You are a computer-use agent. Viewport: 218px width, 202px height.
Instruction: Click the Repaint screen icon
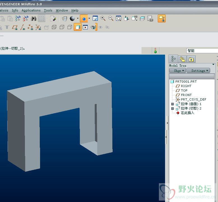point(95,18)
